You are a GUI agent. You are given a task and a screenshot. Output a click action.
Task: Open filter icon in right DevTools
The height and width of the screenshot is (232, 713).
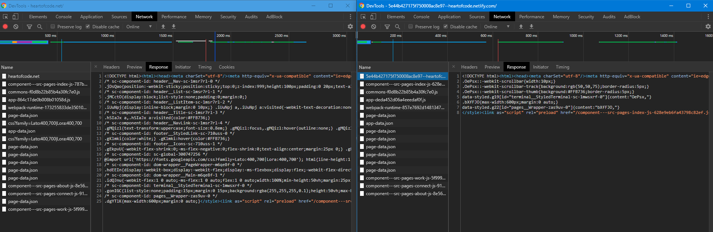click(x=387, y=26)
